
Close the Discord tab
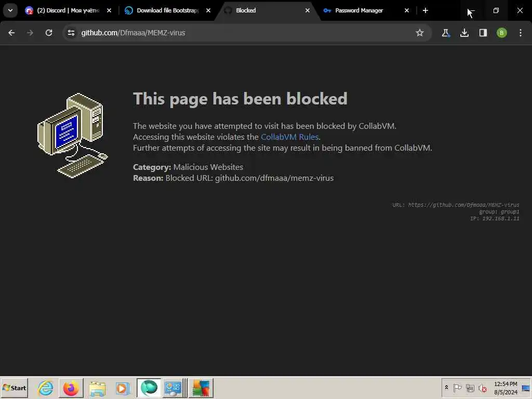tap(109, 10)
